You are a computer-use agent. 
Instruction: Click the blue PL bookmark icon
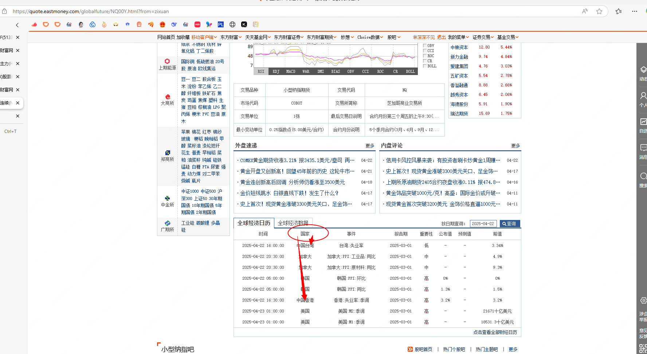tap(221, 24)
